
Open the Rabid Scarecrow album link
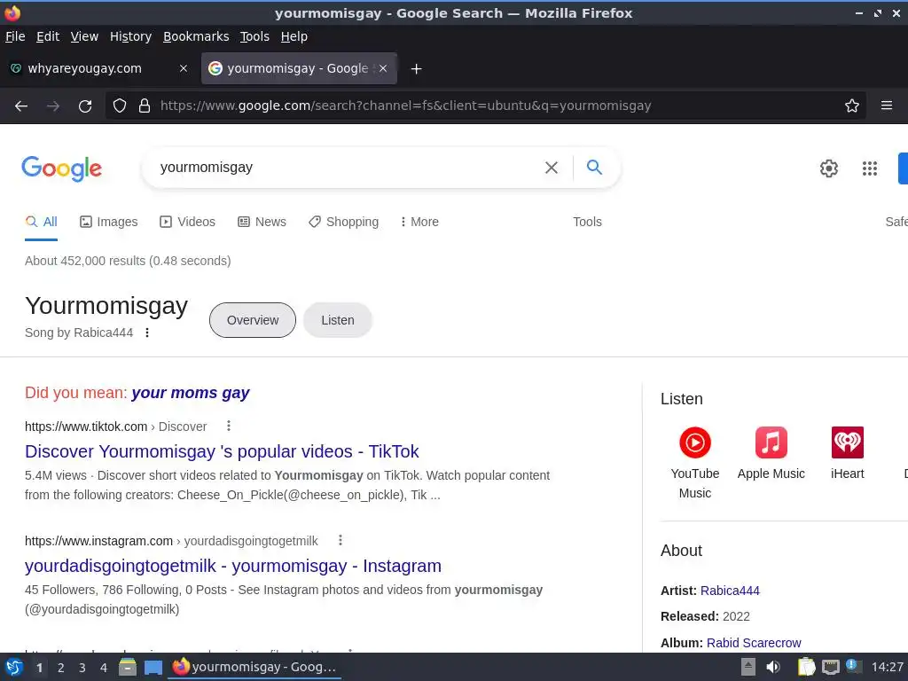(x=754, y=643)
